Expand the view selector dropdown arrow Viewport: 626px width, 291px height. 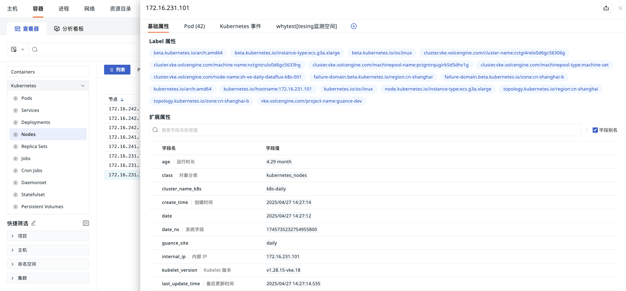[23, 49]
